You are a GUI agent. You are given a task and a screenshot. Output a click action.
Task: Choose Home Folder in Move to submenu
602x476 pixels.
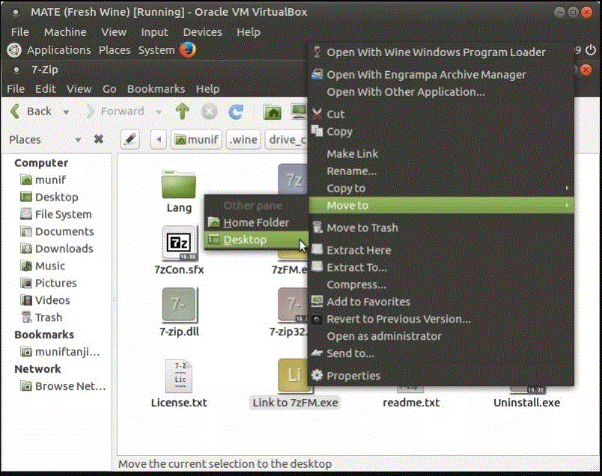257,222
